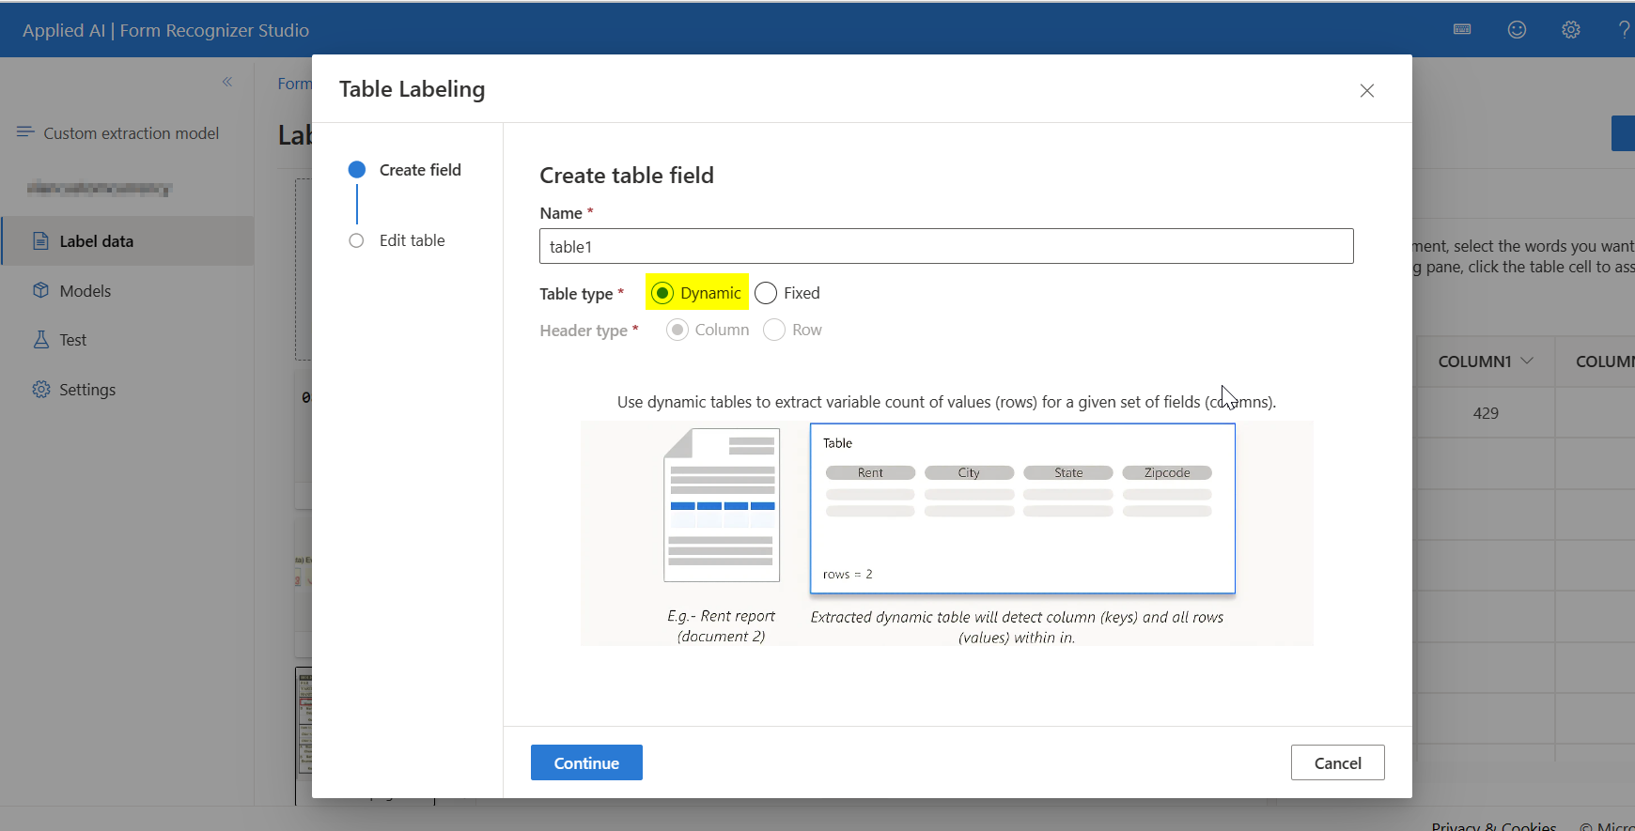Select the Dynamic table type

point(663,293)
